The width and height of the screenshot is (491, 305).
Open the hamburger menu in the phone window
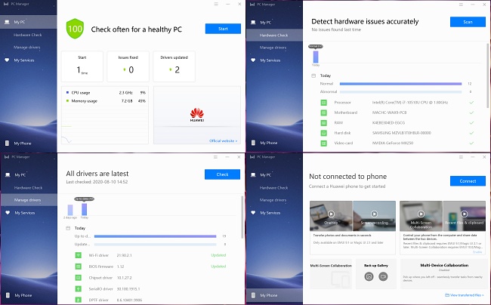[461, 157]
